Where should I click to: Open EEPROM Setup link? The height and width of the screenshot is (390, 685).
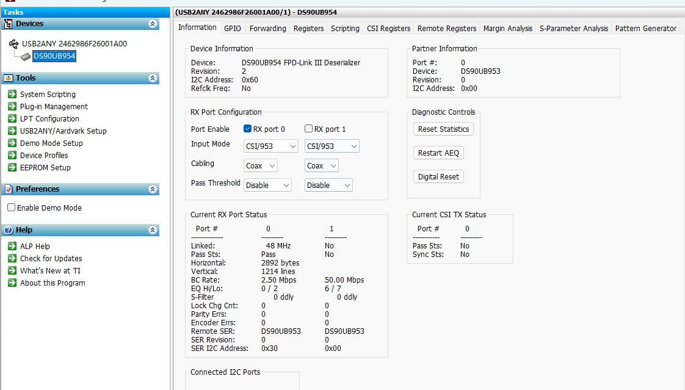pyautogui.click(x=45, y=168)
